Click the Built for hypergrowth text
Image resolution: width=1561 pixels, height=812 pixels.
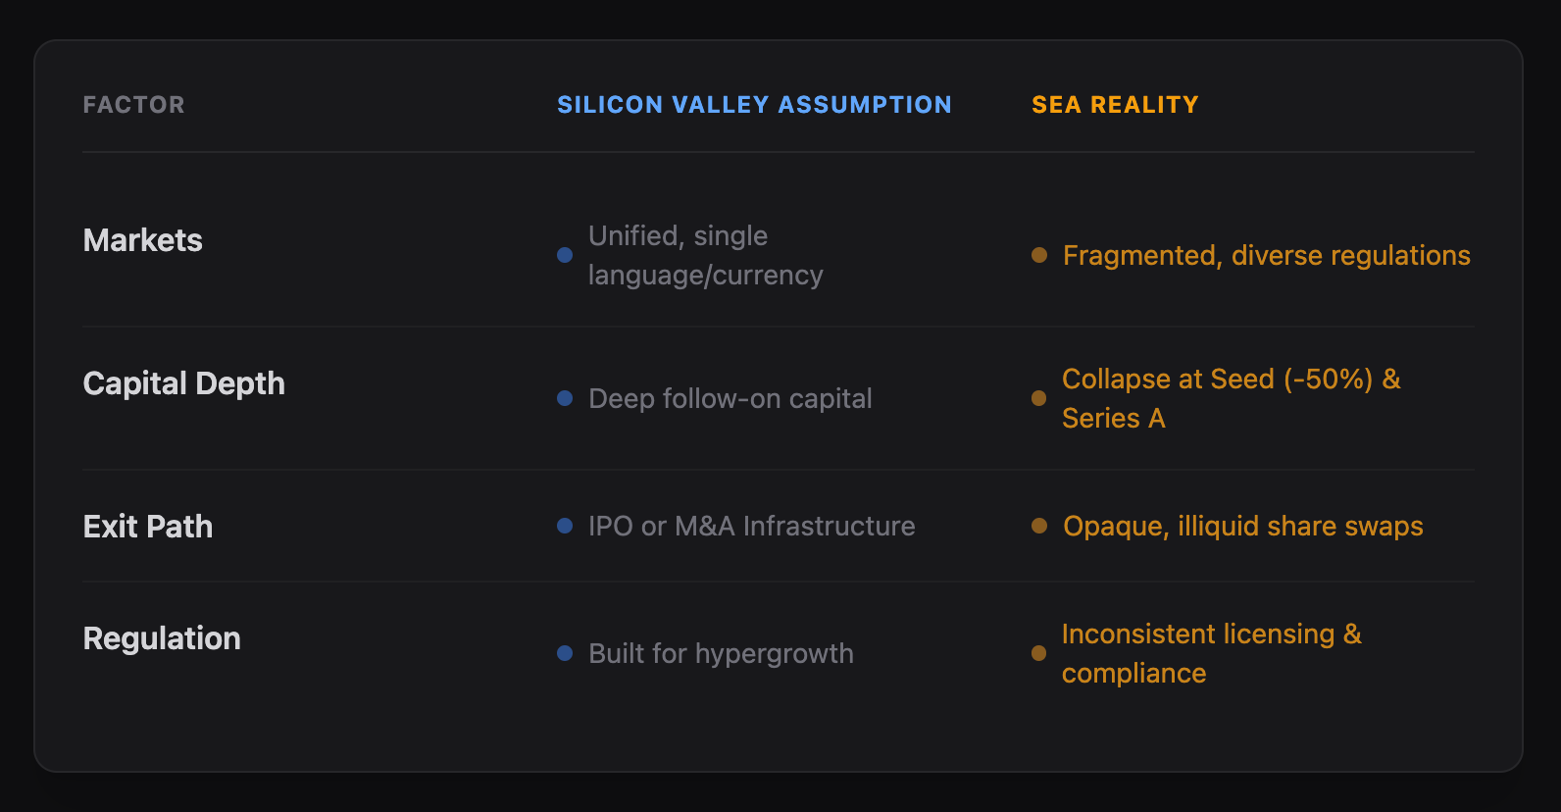click(721, 653)
